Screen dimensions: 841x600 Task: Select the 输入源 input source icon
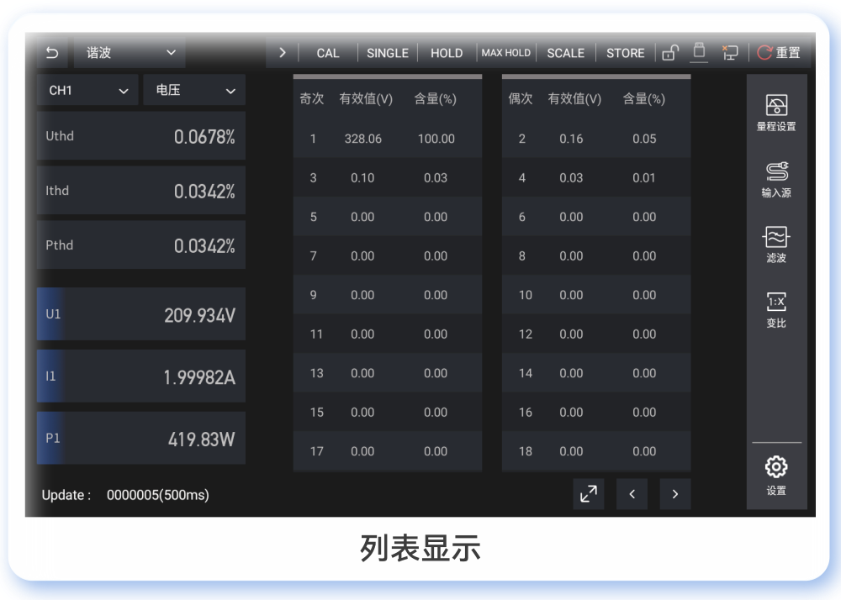(x=775, y=178)
